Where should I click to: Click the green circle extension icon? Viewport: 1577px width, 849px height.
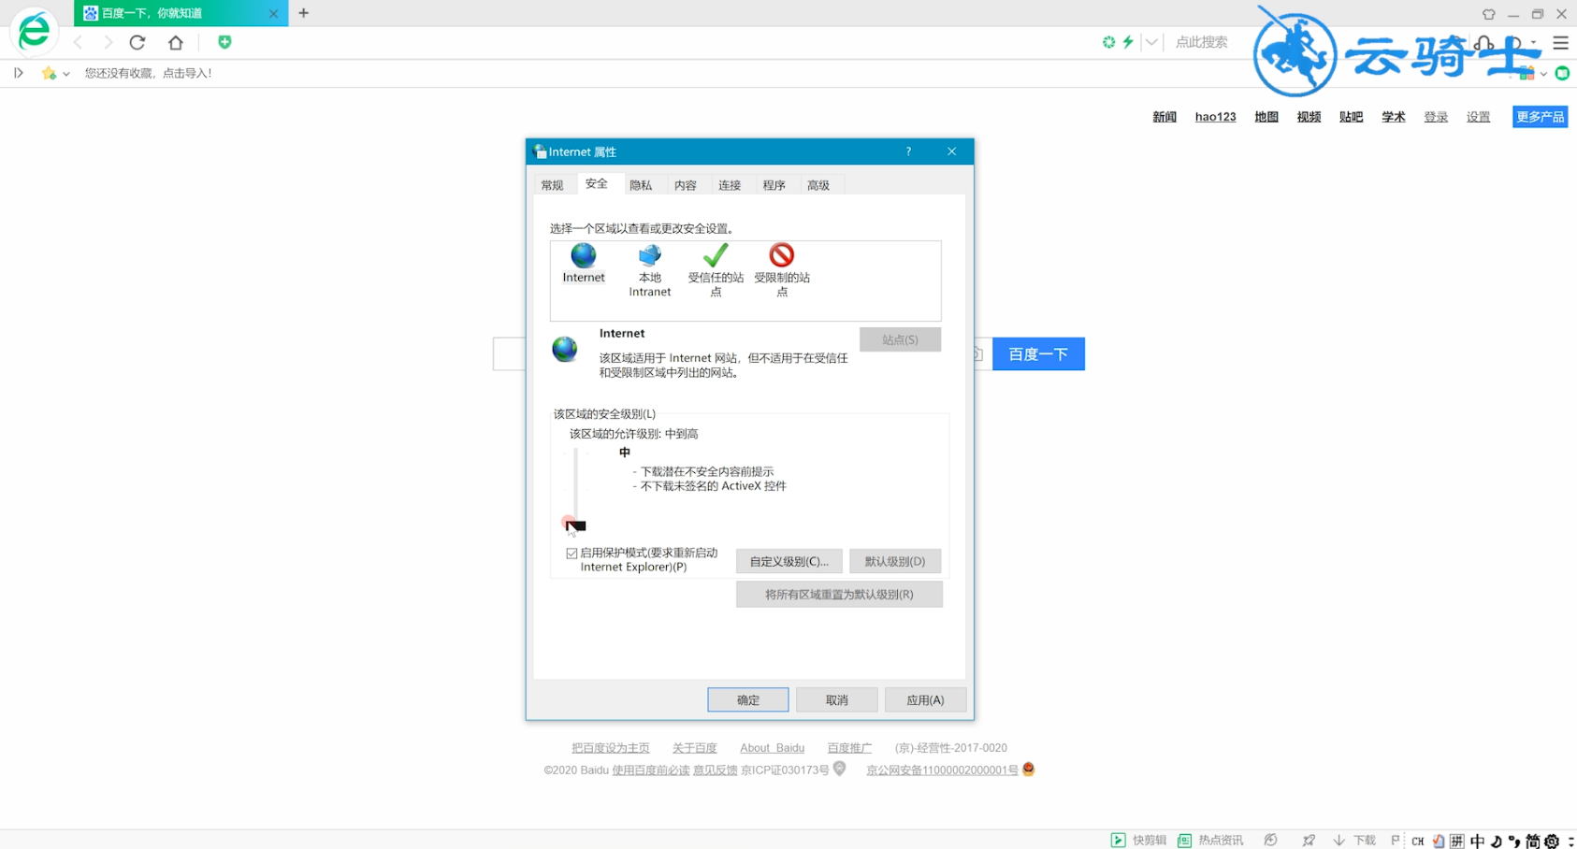point(1562,73)
